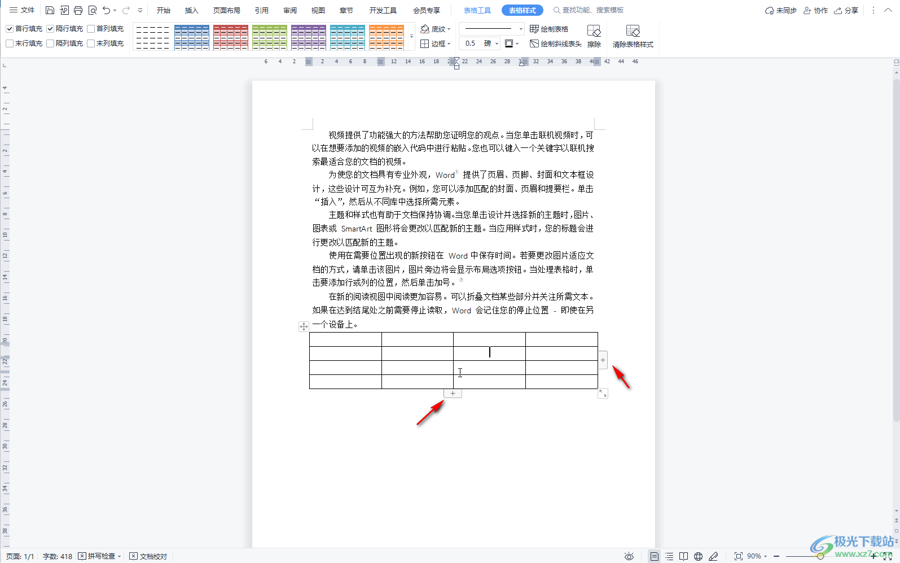The height and width of the screenshot is (563, 900).
Task: Switch to outline view icon
Action: pyautogui.click(x=669, y=556)
